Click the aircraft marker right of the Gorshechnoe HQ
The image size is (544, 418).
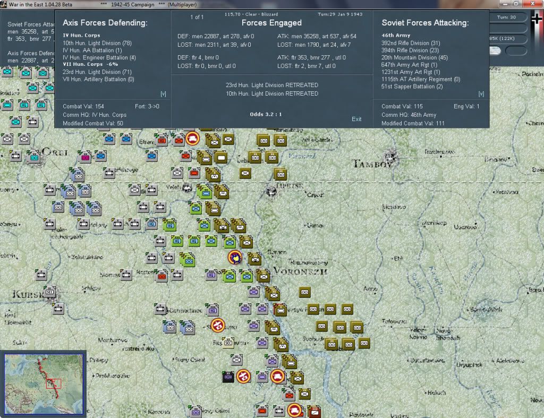click(218, 326)
